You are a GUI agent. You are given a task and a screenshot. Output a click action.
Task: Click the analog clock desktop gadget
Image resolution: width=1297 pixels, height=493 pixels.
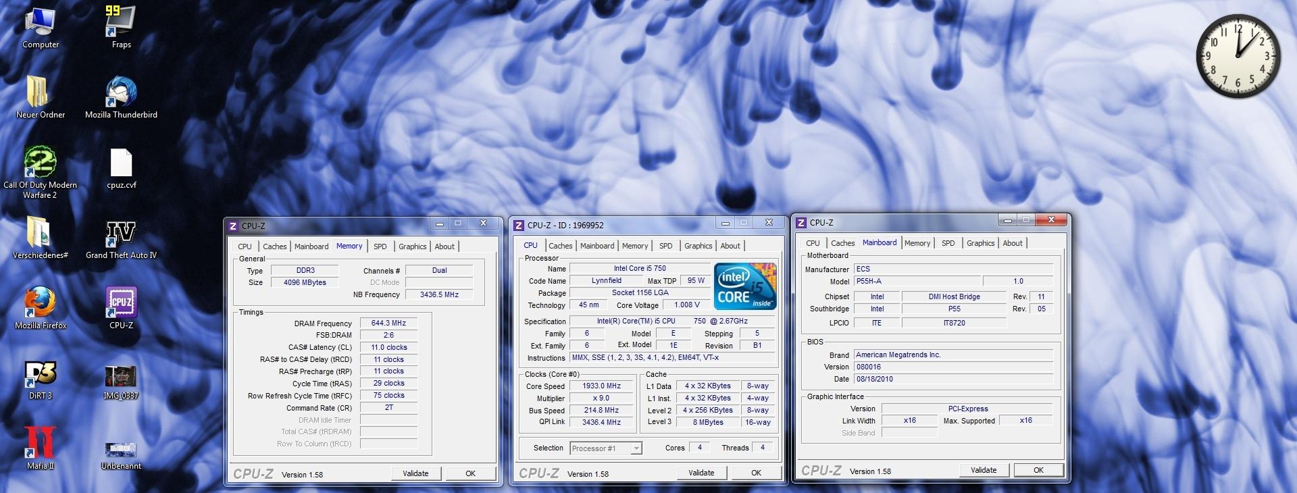[x=1238, y=57]
